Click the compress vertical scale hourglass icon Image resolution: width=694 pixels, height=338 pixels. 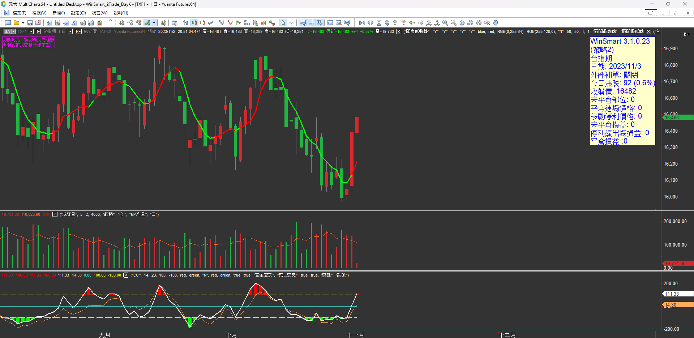(x=379, y=23)
